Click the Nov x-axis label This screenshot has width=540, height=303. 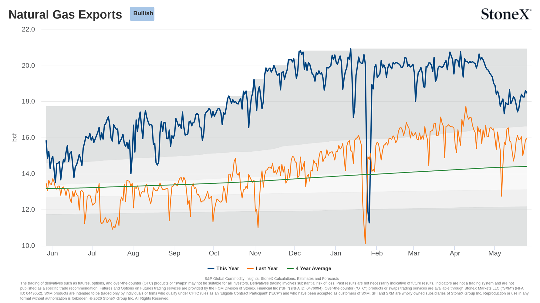point(255,253)
